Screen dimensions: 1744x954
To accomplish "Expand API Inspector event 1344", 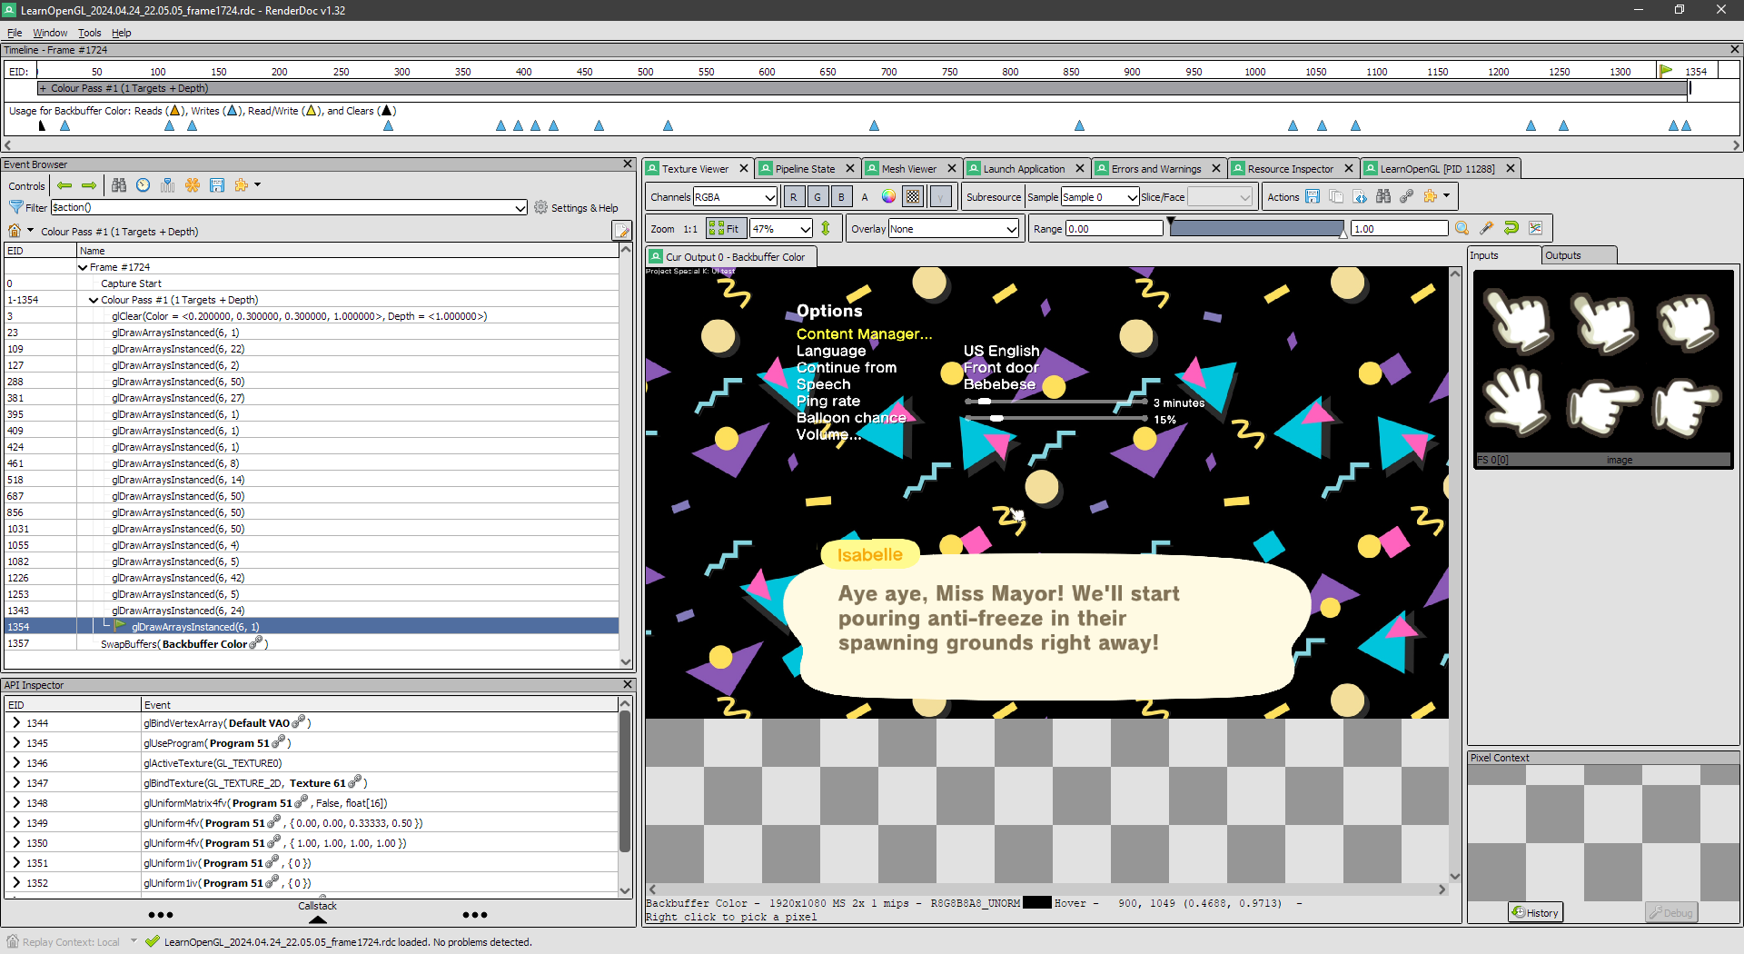I will coord(16,722).
